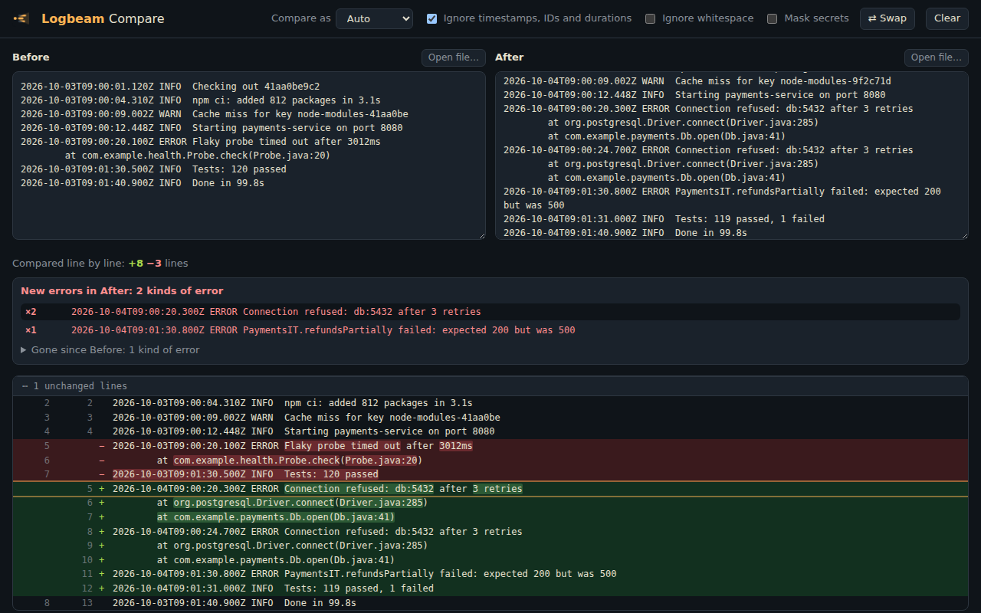The width and height of the screenshot is (981, 613).
Task: Click removed line Probe.check(Probe.java:20)
Action: [x=490, y=461]
